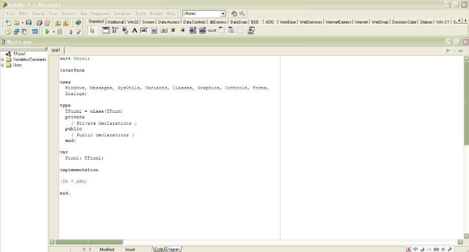Click Remove file from project icon
Image resolution: width=469 pixels, height=252 pixels.
click(x=66, y=23)
